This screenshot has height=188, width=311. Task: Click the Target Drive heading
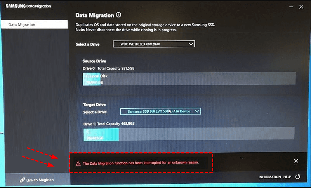pyautogui.click(x=94, y=104)
